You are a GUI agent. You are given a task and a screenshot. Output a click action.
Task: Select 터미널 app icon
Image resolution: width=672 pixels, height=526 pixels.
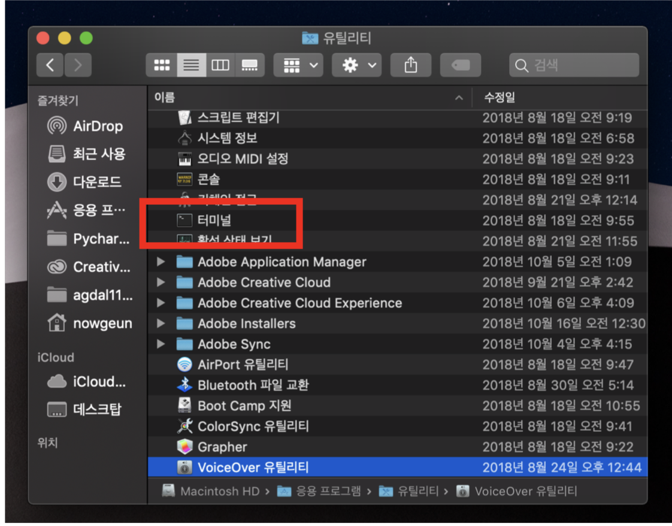coord(184,220)
